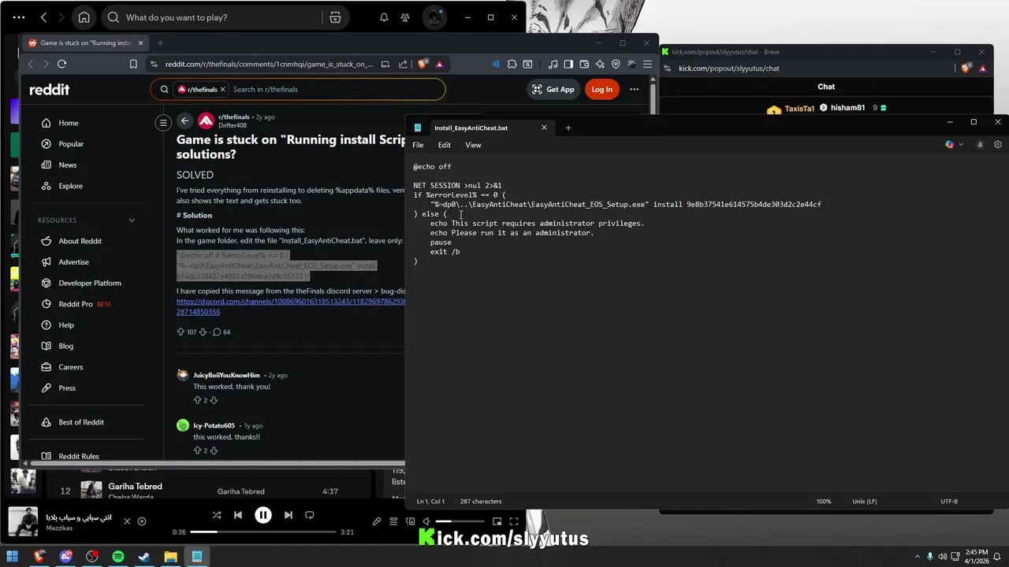The image size is (1009, 567).
Task: Bookmark the Reddit page
Action: pyautogui.click(x=133, y=65)
